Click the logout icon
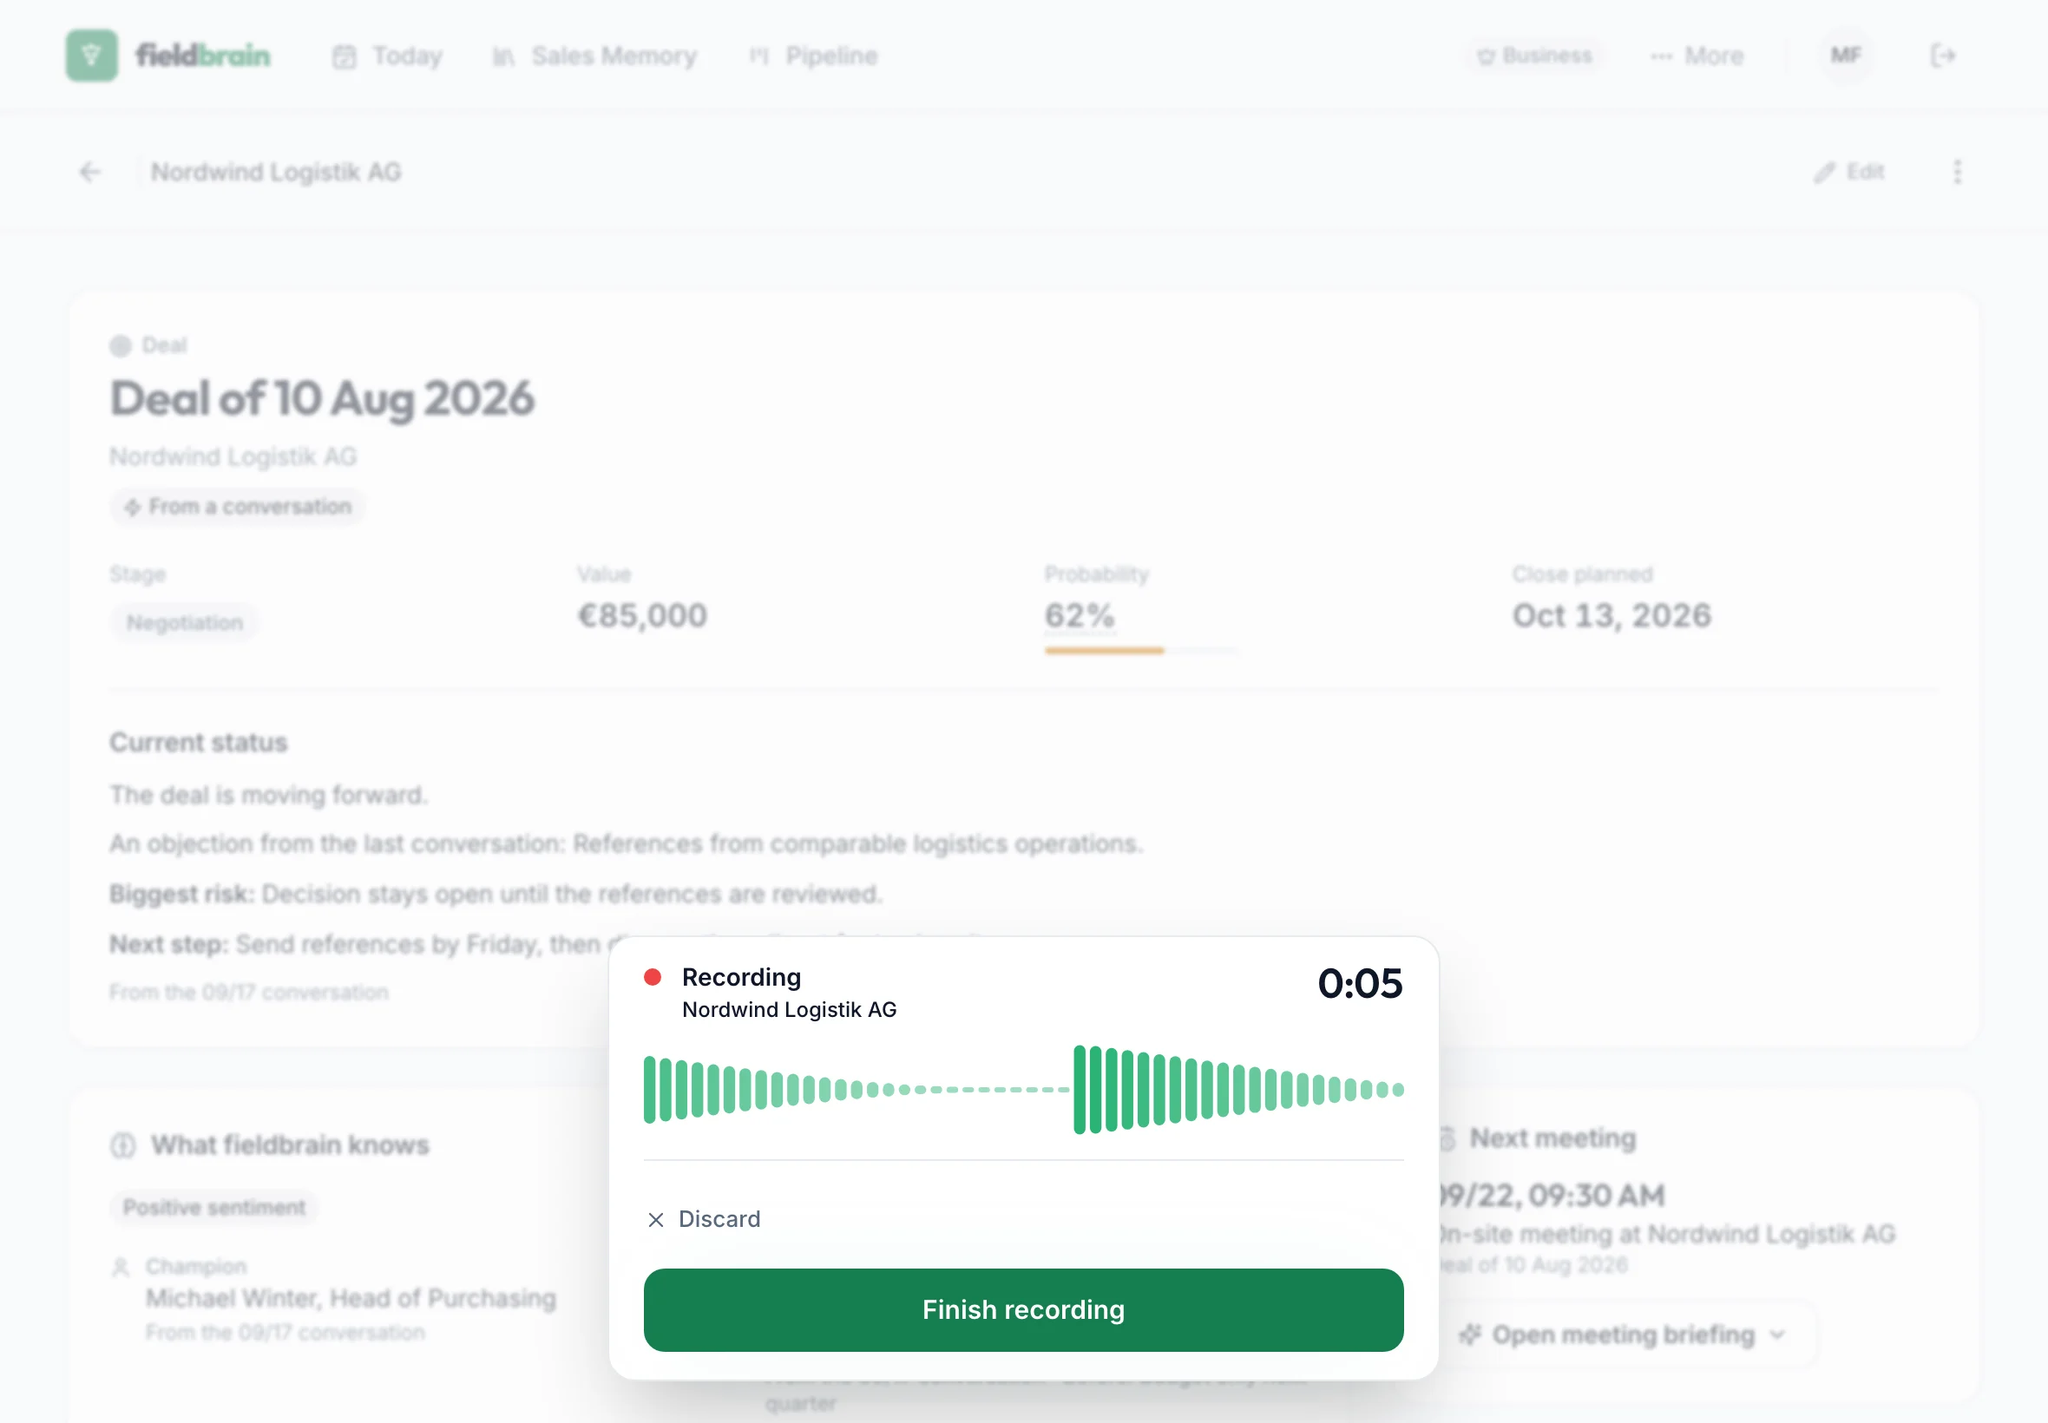 coord(1943,56)
